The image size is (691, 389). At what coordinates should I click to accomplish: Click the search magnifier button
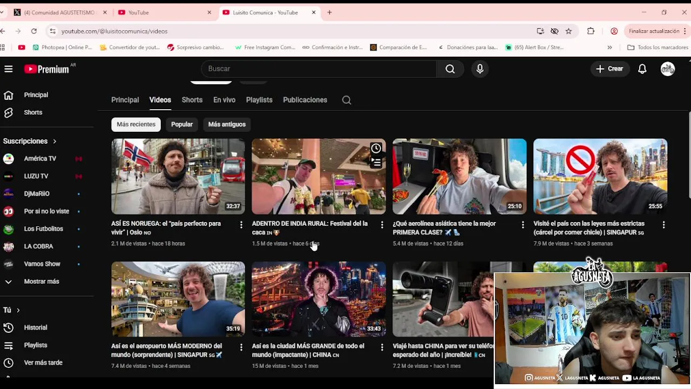coord(450,69)
